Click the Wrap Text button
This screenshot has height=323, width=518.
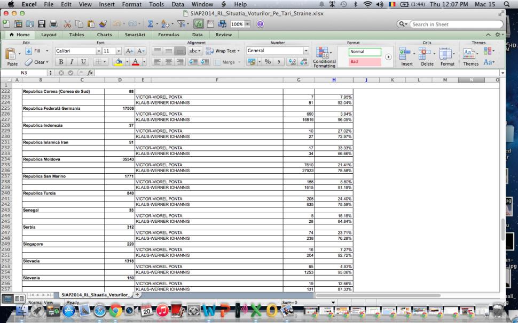point(221,51)
